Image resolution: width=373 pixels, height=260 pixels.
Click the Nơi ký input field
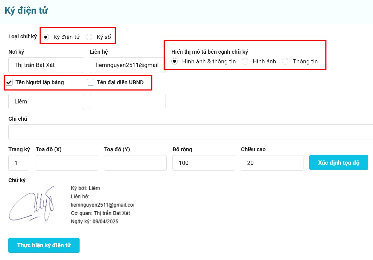click(x=46, y=65)
